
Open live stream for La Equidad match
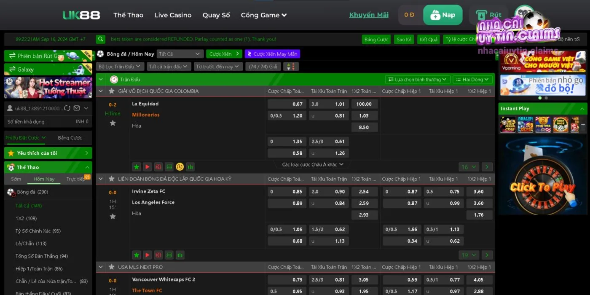click(x=147, y=167)
